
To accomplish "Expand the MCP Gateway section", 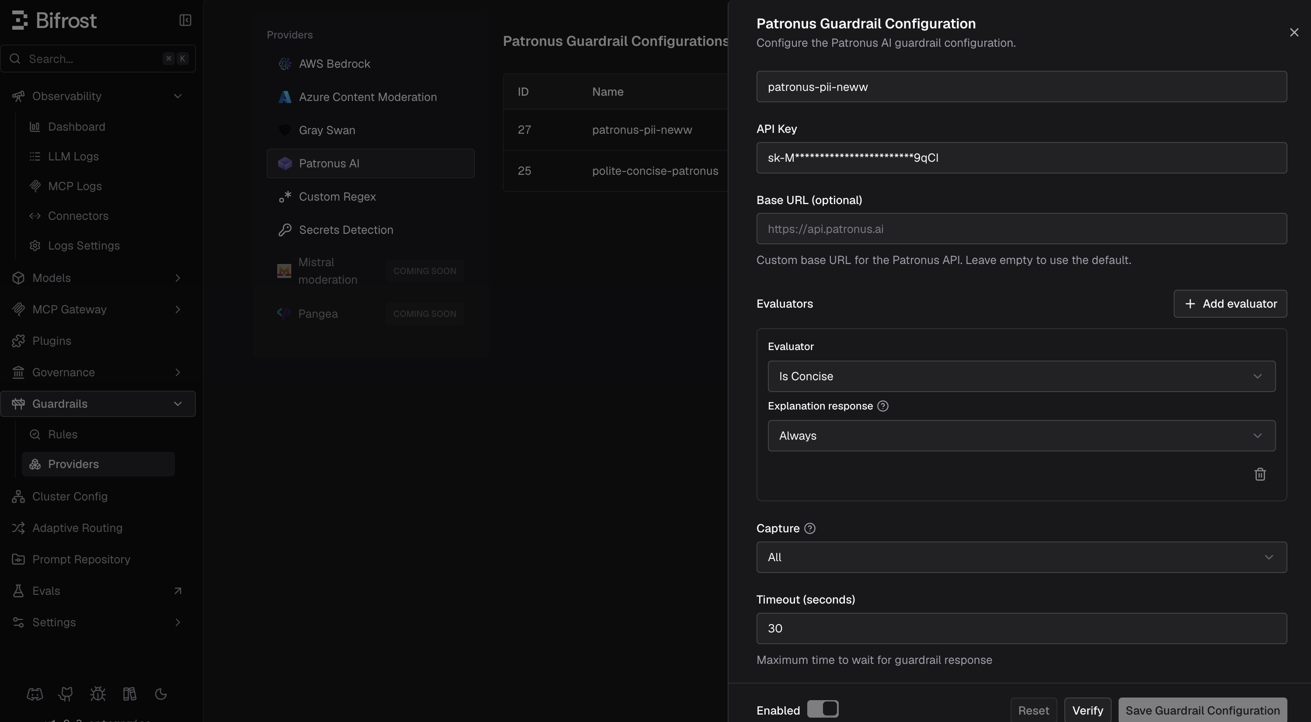I will coord(178,309).
